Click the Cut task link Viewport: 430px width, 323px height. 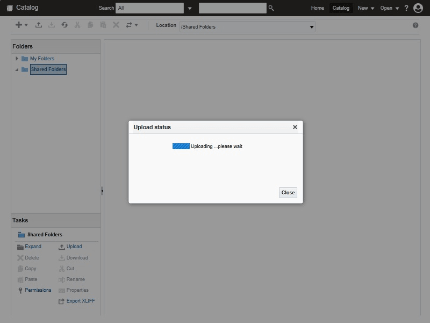point(70,268)
